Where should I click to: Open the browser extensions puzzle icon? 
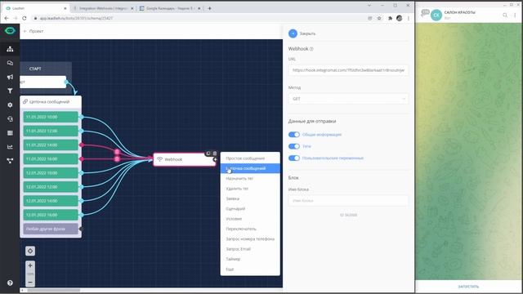390,18
